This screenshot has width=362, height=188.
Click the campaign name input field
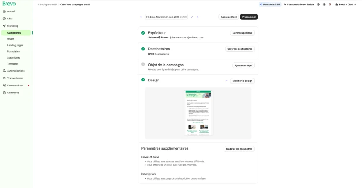click(162, 17)
